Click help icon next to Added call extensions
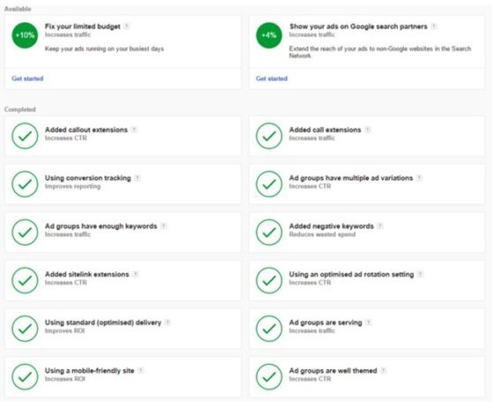The width and height of the screenshot is (494, 408). click(367, 130)
